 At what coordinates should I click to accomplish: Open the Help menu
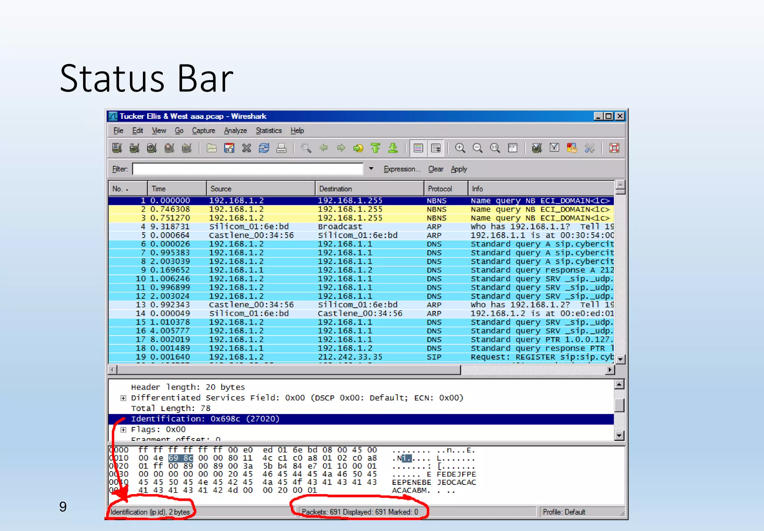coord(297,131)
